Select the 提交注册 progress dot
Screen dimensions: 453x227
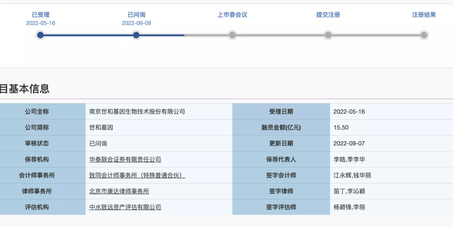coord(328,35)
